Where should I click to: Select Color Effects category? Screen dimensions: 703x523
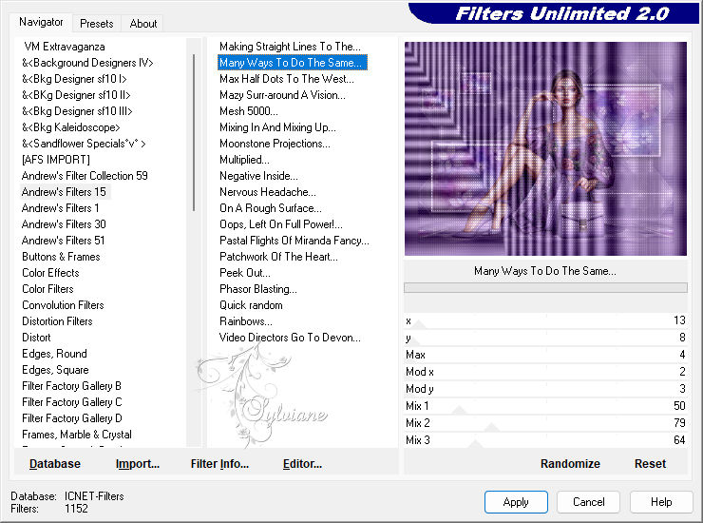pos(50,273)
